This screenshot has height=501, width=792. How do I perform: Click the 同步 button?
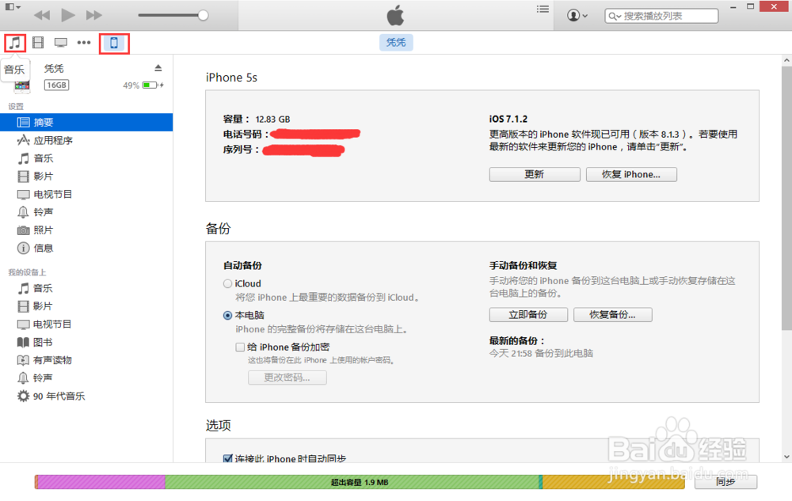725,482
